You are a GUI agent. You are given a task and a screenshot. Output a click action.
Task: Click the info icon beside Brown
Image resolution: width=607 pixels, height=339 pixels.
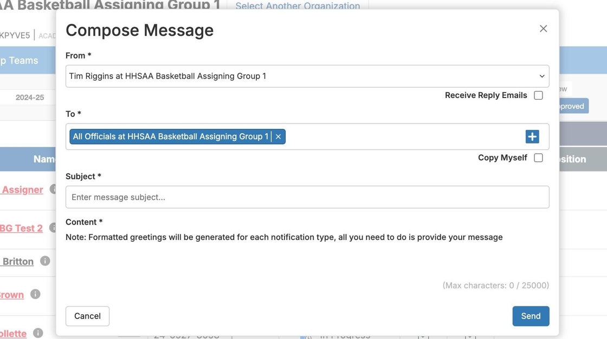point(35,294)
